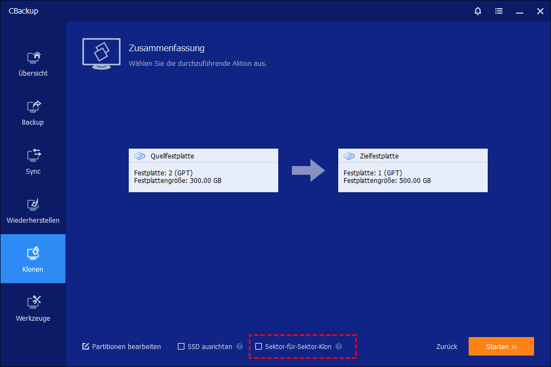Go to the Sync section icon
551x367 pixels.
(x=33, y=155)
